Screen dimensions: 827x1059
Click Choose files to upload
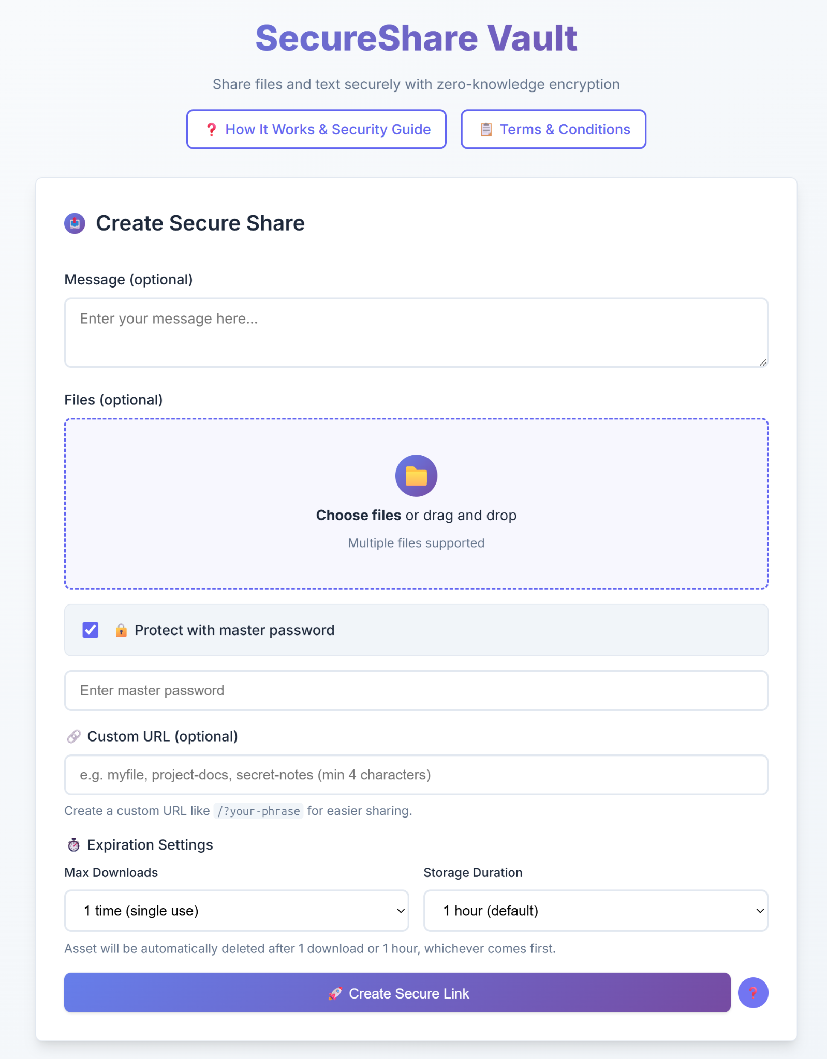coord(358,515)
